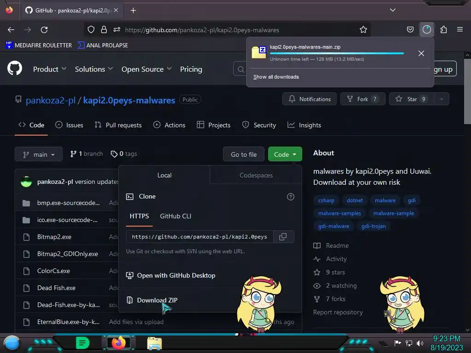
Task: Star the repository with the Star button
Action: [x=412, y=99]
